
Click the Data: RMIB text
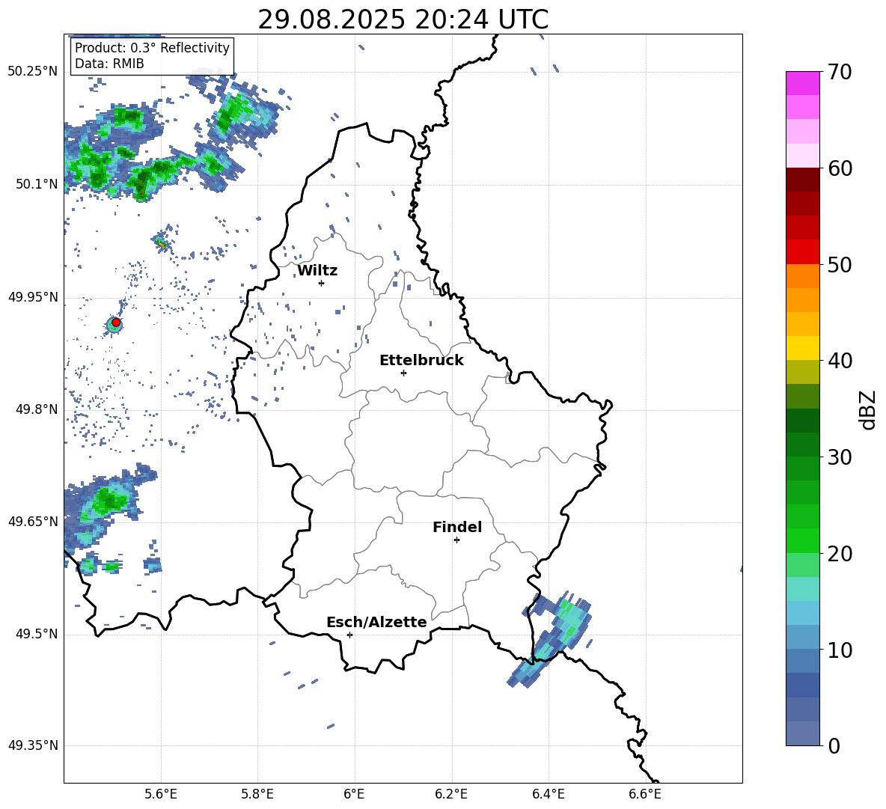109,64
